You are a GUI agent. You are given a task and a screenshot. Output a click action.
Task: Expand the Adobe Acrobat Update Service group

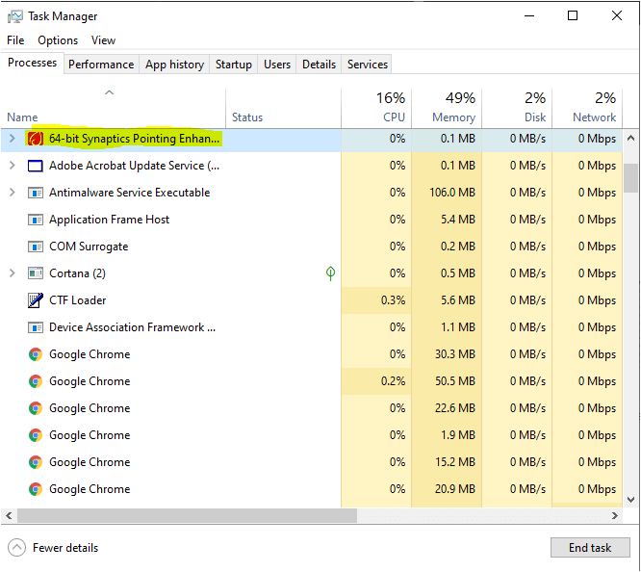click(x=12, y=166)
